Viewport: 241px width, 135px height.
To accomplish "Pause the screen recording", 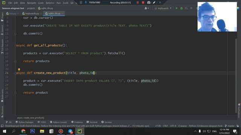I will 137,3.
